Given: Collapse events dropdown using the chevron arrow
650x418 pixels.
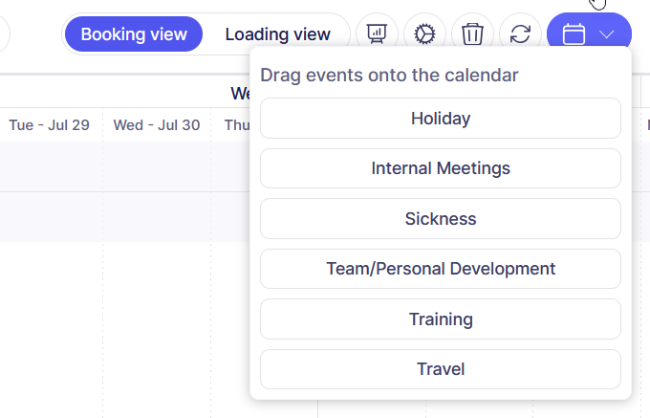Looking at the screenshot, I should [x=608, y=35].
